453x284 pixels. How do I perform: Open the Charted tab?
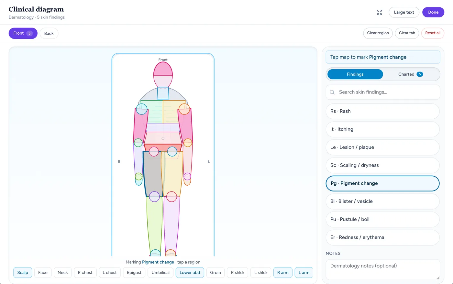pyautogui.click(x=411, y=74)
